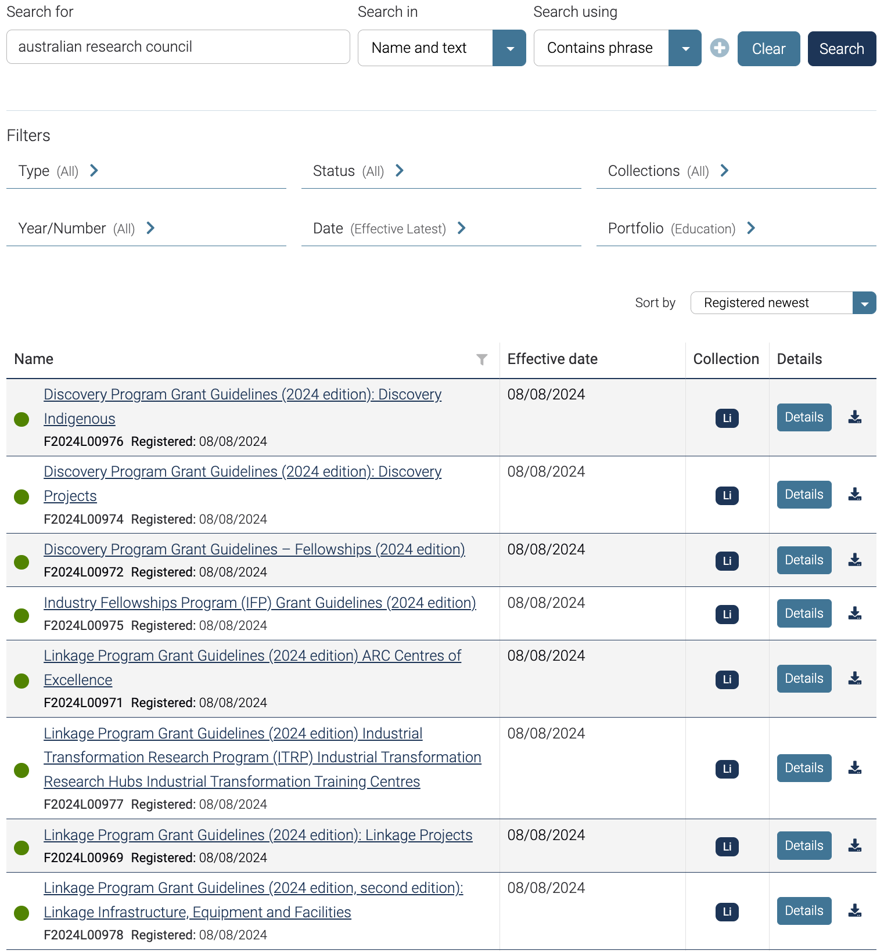
Task: Open Details for ARC Centres of Excellence
Action: [x=804, y=679]
